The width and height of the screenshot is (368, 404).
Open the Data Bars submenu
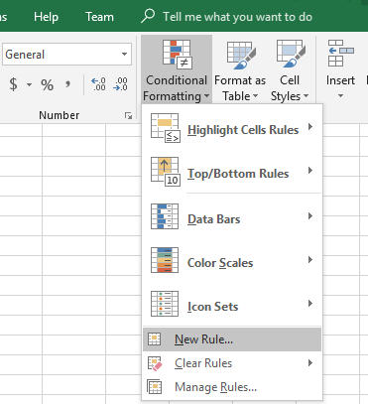(x=232, y=217)
